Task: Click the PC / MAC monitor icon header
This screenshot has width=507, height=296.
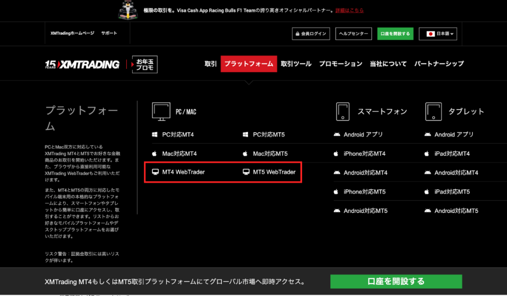Action: (160, 111)
